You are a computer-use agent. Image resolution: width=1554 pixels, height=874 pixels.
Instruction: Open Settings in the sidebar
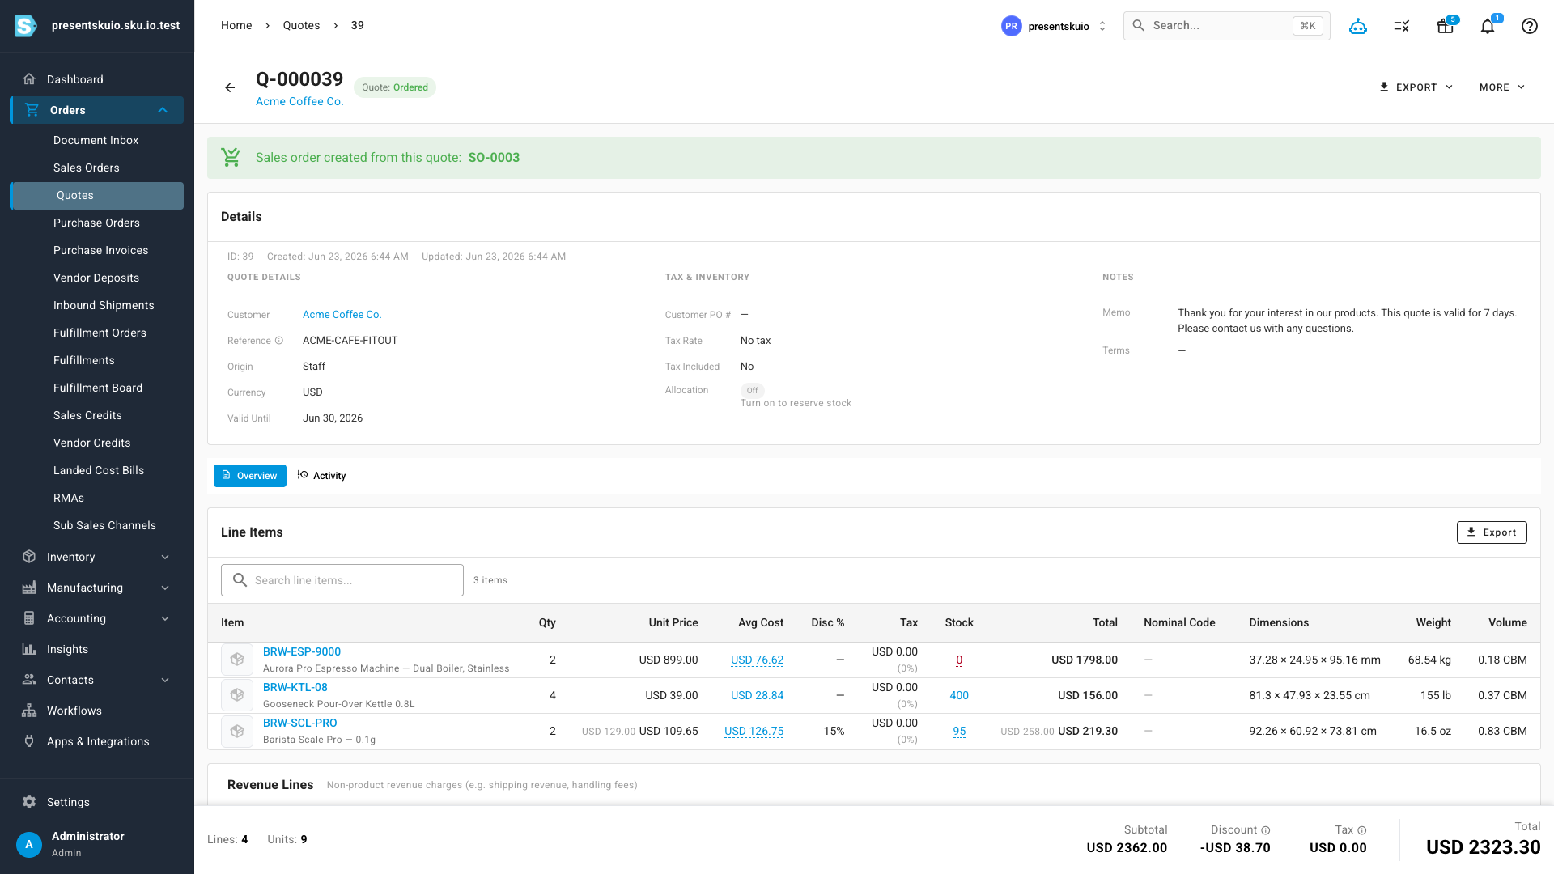(x=97, y=802)
